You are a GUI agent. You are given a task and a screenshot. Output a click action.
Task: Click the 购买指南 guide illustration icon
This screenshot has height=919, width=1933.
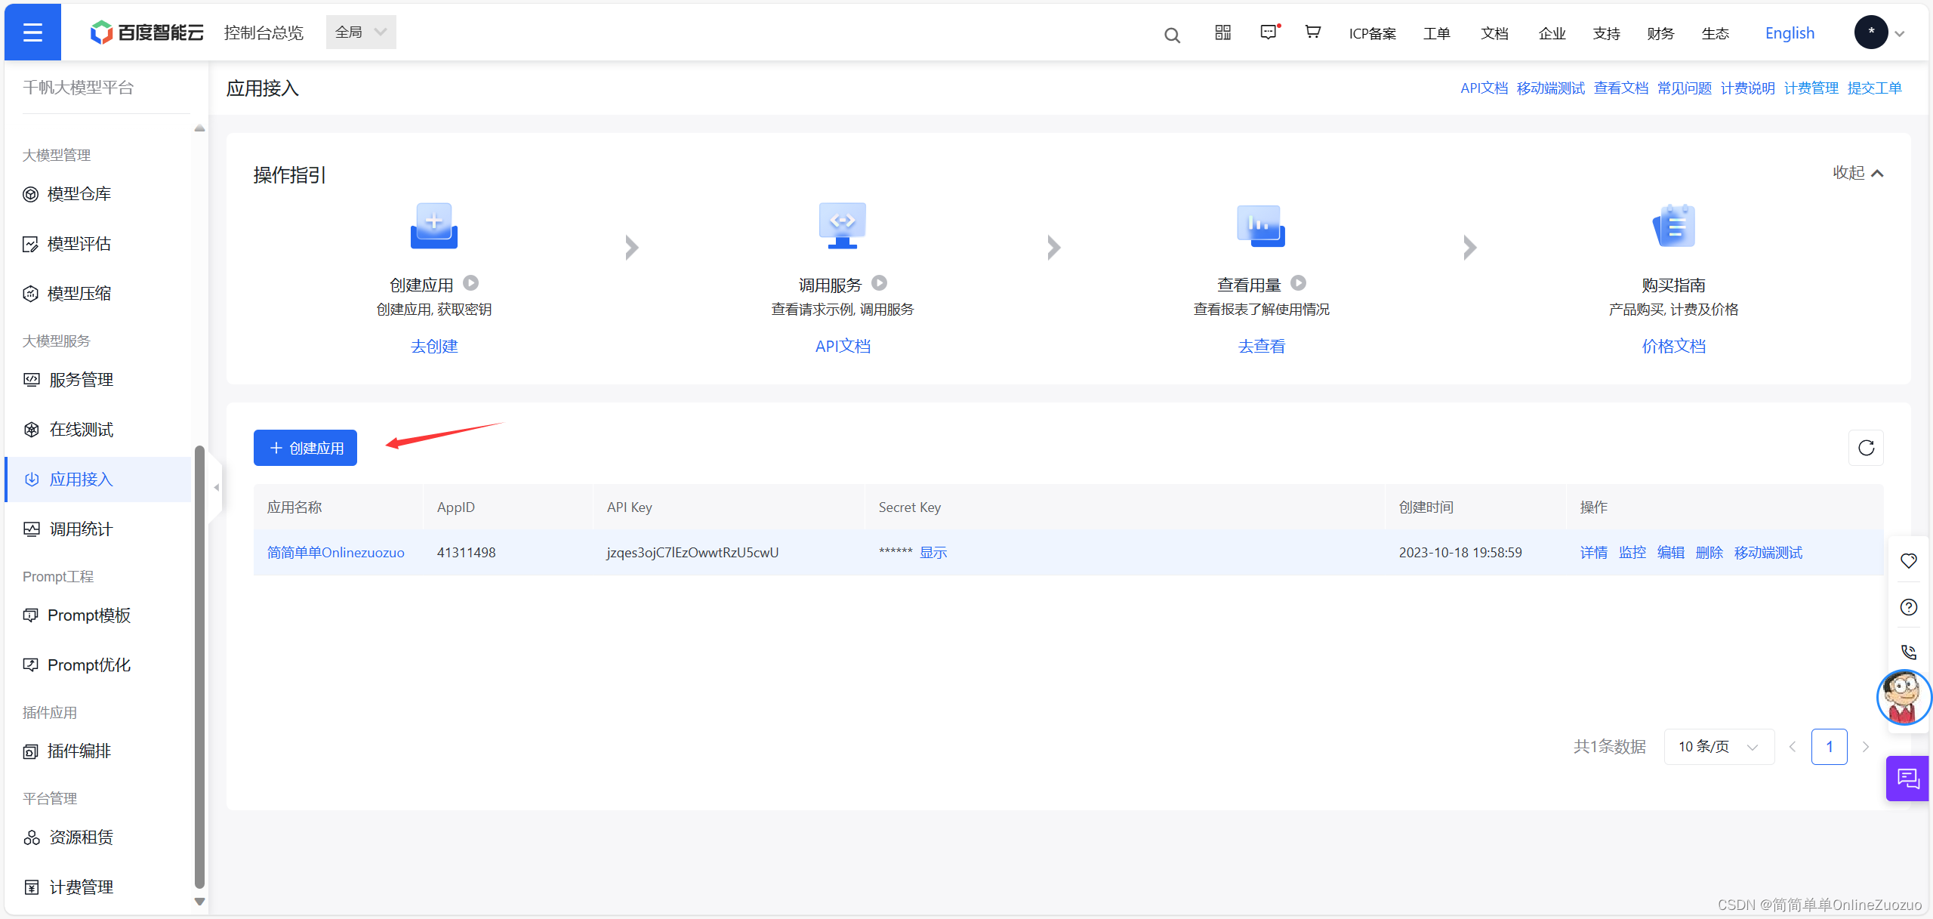click(x=1674, y=225)
